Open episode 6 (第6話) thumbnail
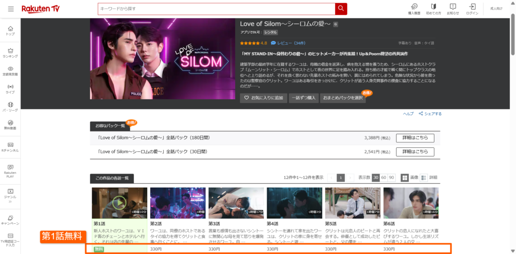The width and height of the screenshot is (516, 254). pyautogui.click(x=411, y=203)
